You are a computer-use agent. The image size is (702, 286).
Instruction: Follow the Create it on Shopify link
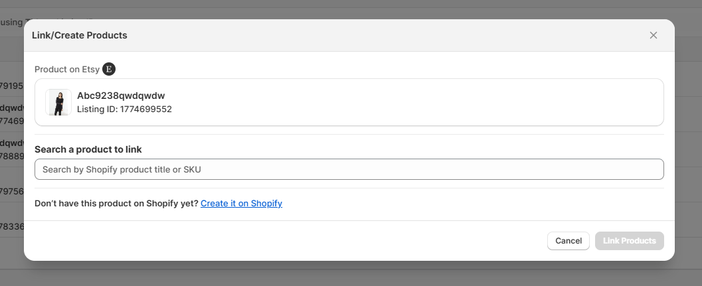241,203
